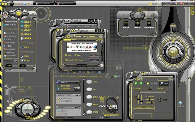
Task: Open 記事本 (Notepad) in start menu
Action: [8, 39]
